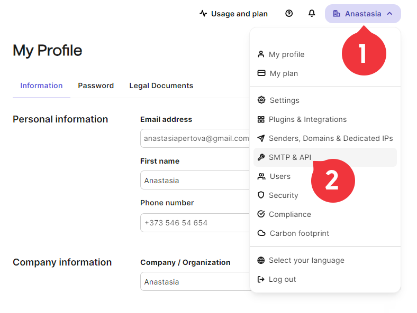Click the My Profile page heading
The width and height of the screenshot is (417, 313).
click(47, 50)
